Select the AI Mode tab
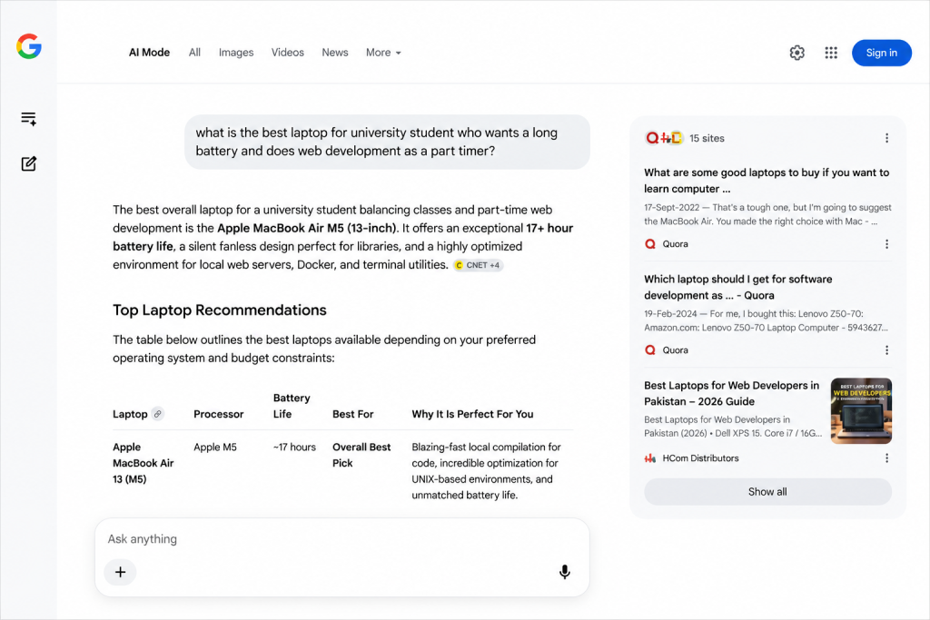 point(150,53)
